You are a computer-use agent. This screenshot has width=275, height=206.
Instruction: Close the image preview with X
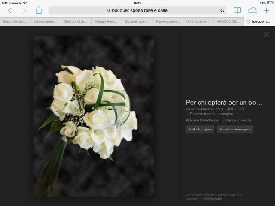[266, 35]
